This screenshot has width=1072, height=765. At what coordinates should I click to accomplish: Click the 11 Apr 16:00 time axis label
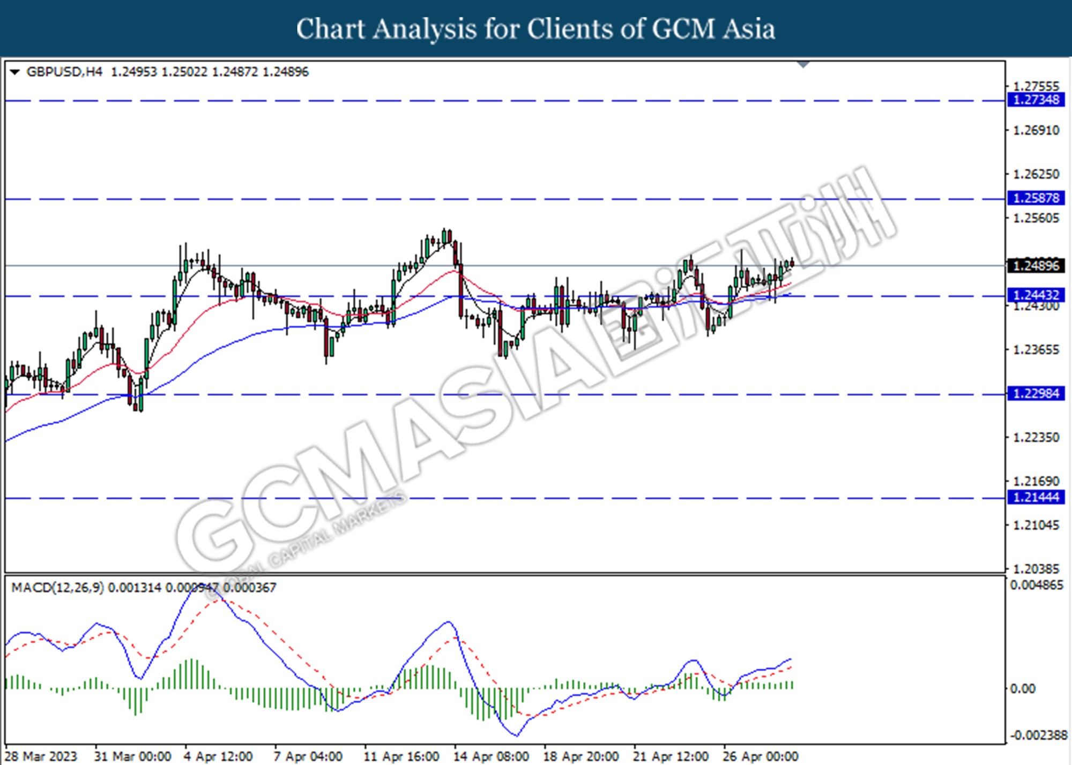click(x=401, y=757)
